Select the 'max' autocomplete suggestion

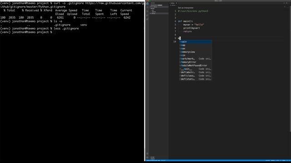[x=196, y=48]
